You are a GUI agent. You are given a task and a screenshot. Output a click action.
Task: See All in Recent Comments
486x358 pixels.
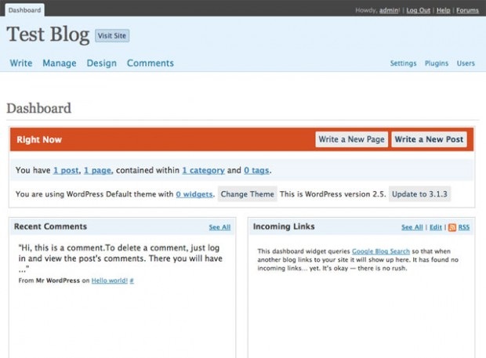[x=219, y=227]
